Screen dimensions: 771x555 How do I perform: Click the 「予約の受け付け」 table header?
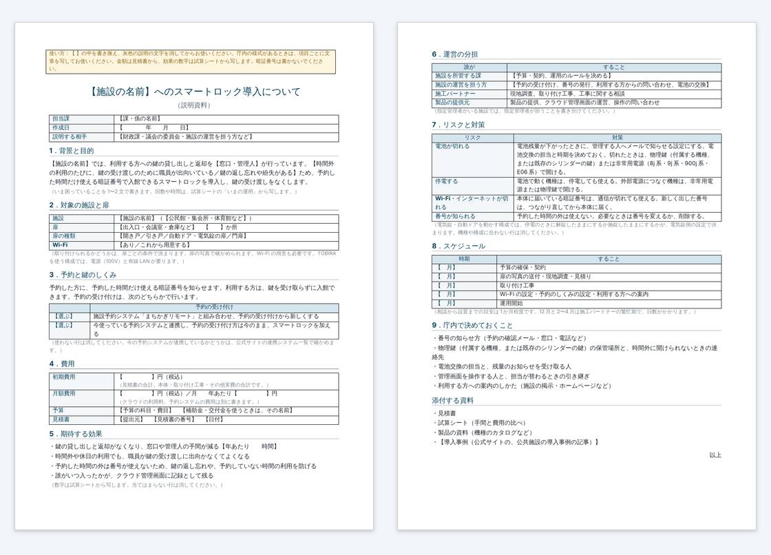coord(214,307)
